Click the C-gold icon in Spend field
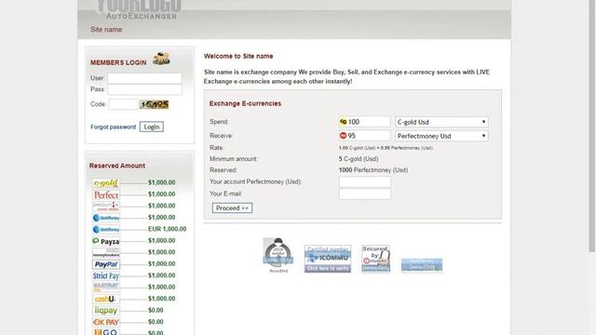Image resolution: width=596 pixels, height=335 pixels. point(344,122)
